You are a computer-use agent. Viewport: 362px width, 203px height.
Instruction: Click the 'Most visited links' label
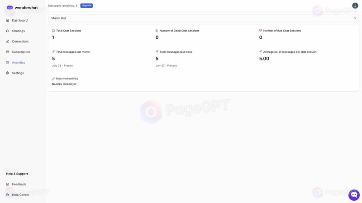pos(67,78)
